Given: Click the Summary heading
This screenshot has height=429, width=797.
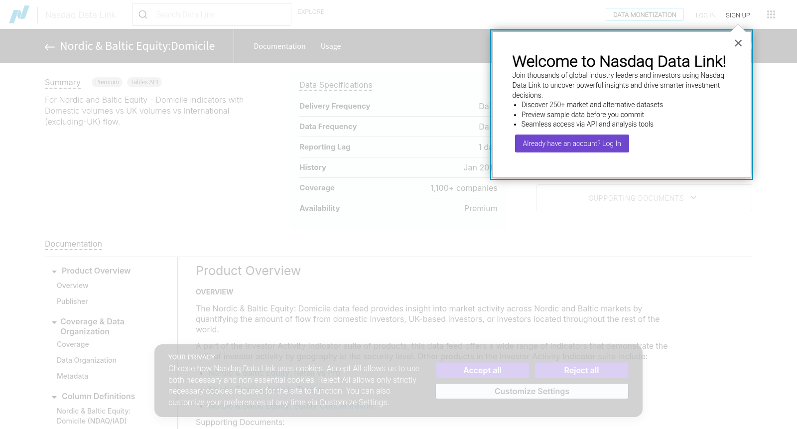Looking at the screenshot, I should [63, 82].
